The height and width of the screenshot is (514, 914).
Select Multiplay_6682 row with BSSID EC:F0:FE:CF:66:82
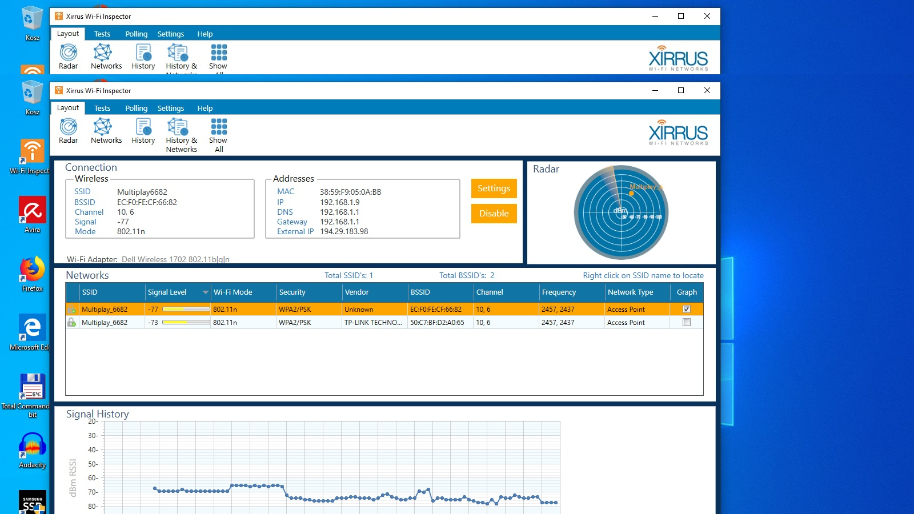coord(384,309)
